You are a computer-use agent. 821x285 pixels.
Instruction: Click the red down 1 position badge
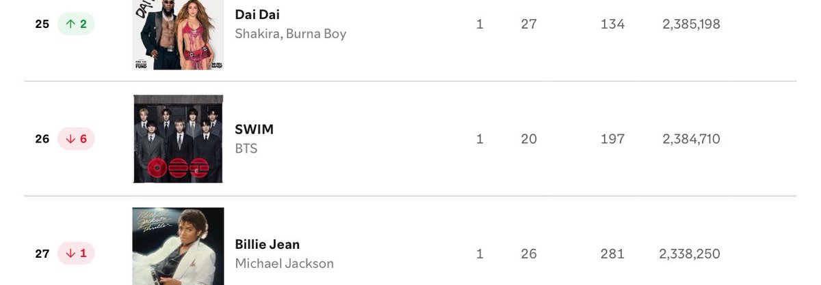click(x=75, y=254)
